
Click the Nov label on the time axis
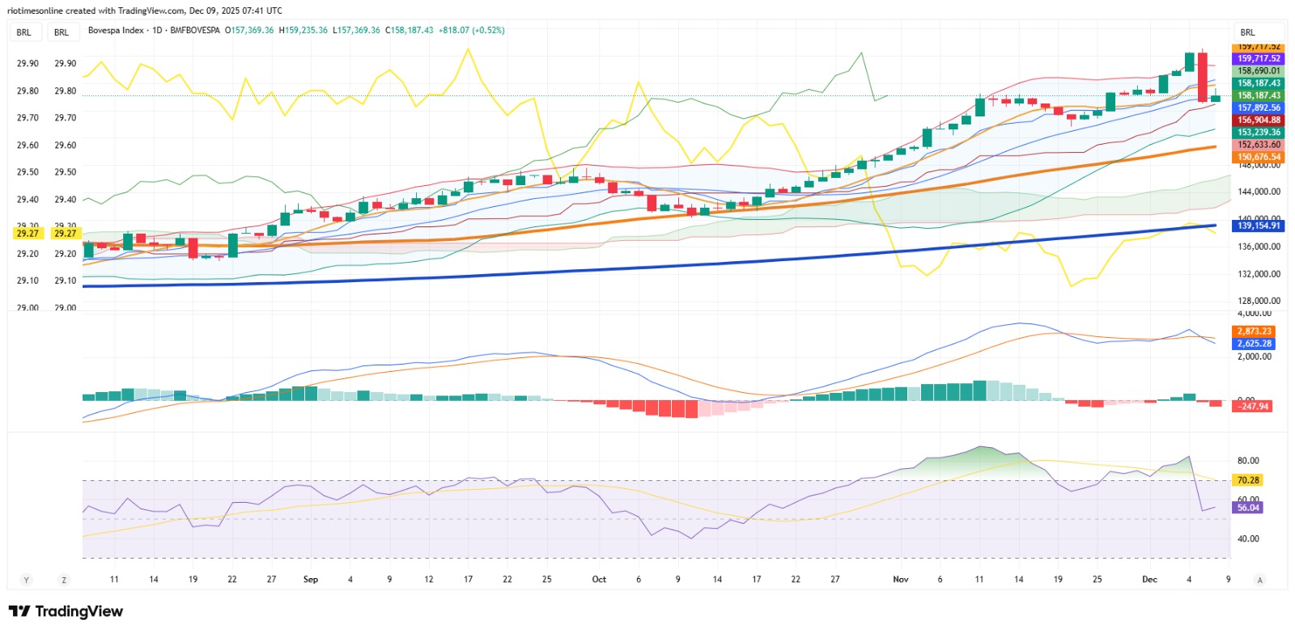pyautogui.click(x=901, y=580)
